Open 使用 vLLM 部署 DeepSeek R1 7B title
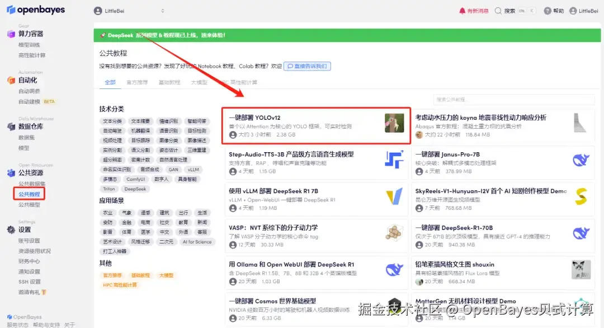Viewport: 604px width, 328px height. coord(273,191)
